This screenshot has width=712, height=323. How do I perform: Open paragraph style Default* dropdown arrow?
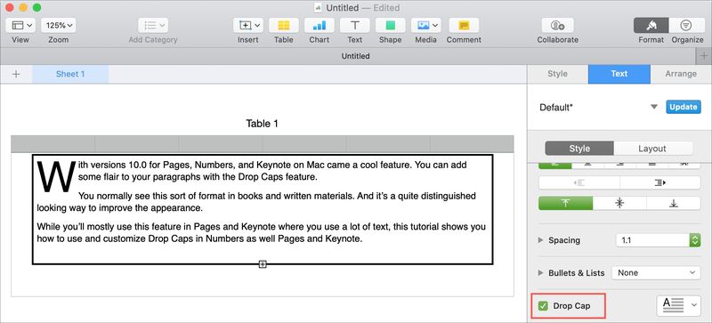point(654,107)
